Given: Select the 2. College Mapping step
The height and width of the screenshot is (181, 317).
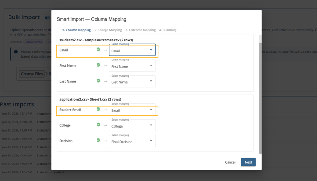Looking at the screenshot, I should coord(108,30).
